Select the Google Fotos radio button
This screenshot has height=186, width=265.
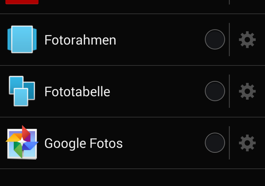click(215, 143)
